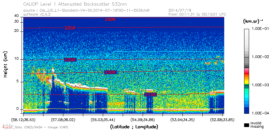Click the black 'invalid missing' legend swatch

coord(246,125)
